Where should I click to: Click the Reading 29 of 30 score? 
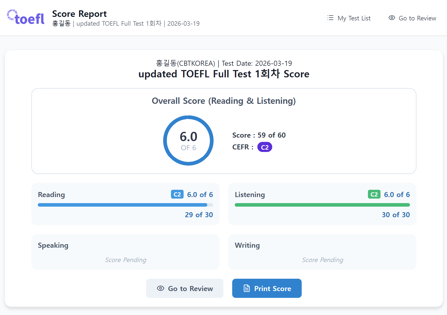[x=199, y=215]
